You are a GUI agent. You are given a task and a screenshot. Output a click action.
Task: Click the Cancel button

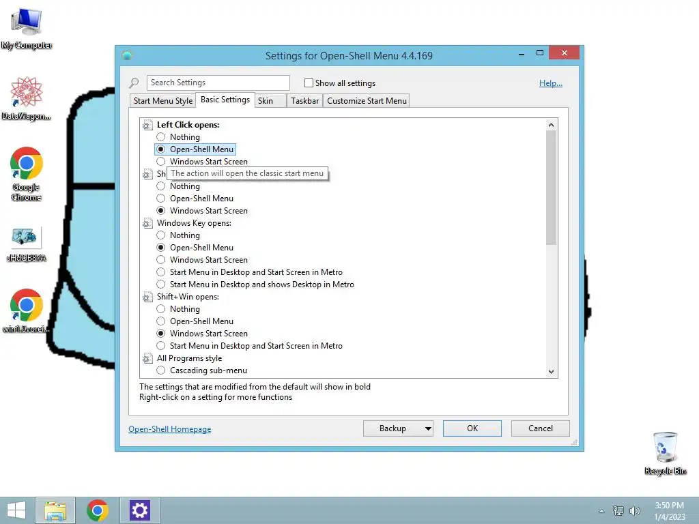pyautogui.click(x=541, y=428)
